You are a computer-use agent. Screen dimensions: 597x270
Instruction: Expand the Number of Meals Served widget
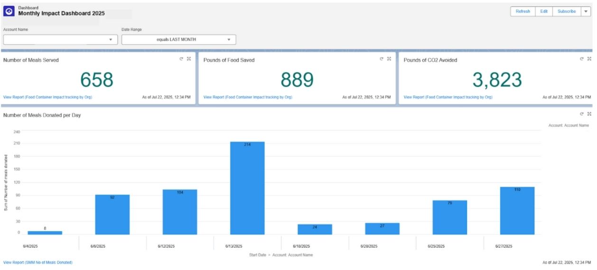click(189, 59)
